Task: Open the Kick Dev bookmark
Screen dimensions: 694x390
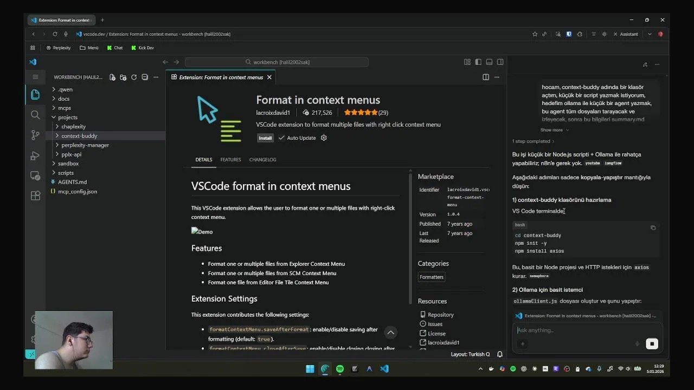Action: (142, 48)
